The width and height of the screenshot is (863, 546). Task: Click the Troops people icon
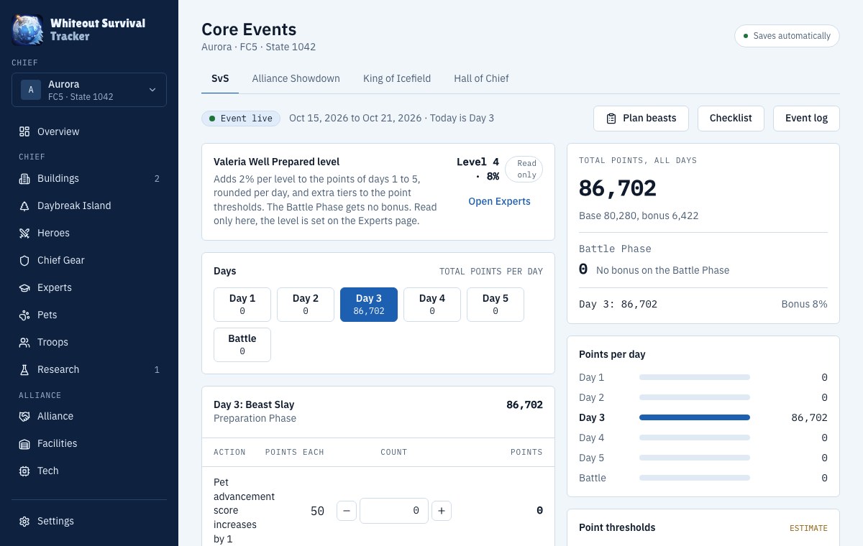pos(24,342)
